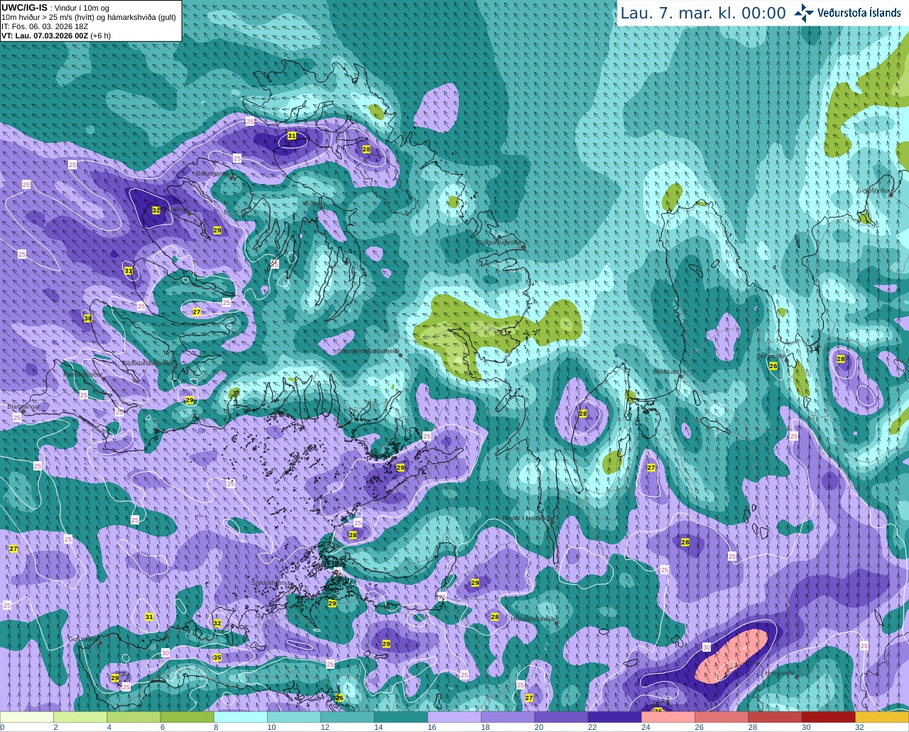
Task: Pick the 26–28 salmon legend swatch
Action: click(x=722, y=717)
